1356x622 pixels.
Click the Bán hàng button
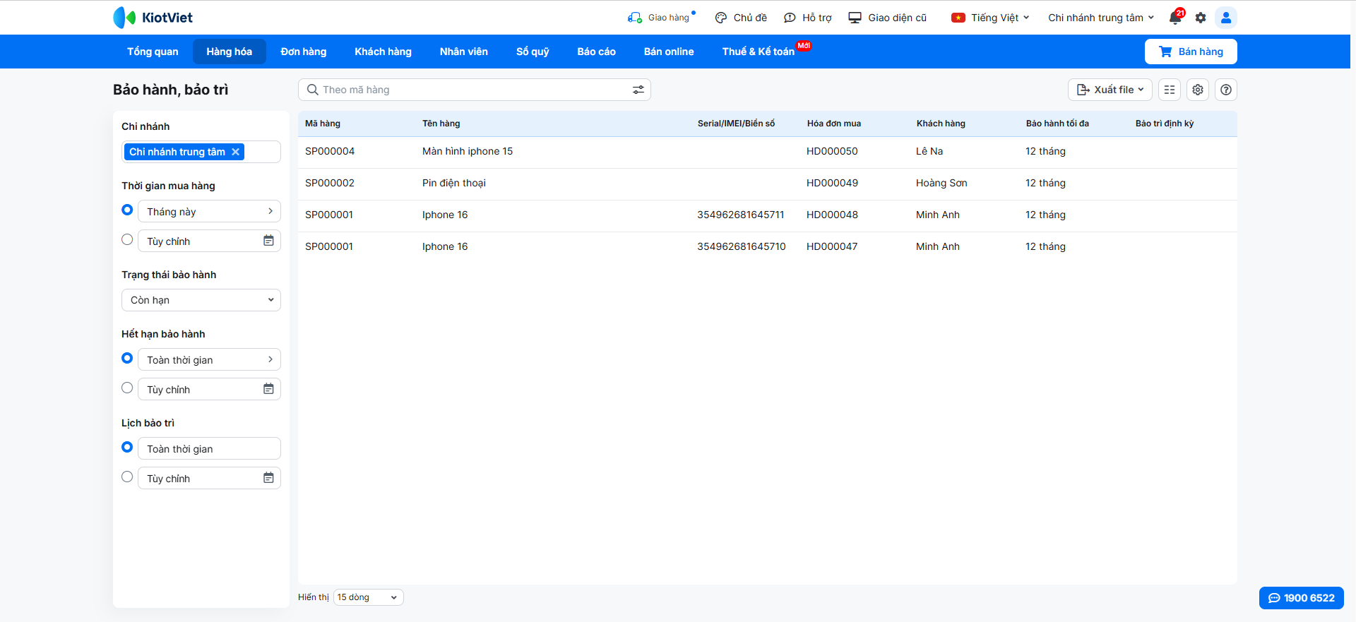(x=1191, y=52)
